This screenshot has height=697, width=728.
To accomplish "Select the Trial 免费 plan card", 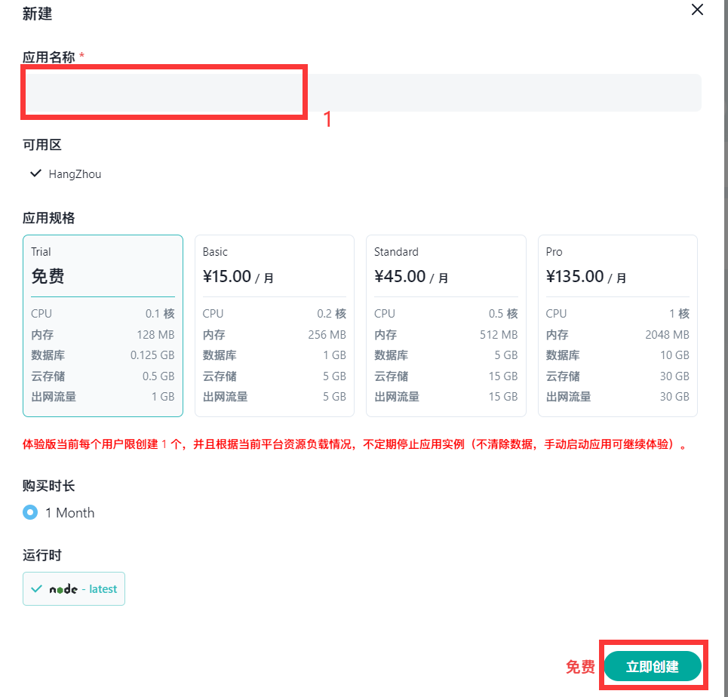I will click(x=103, y=326).
